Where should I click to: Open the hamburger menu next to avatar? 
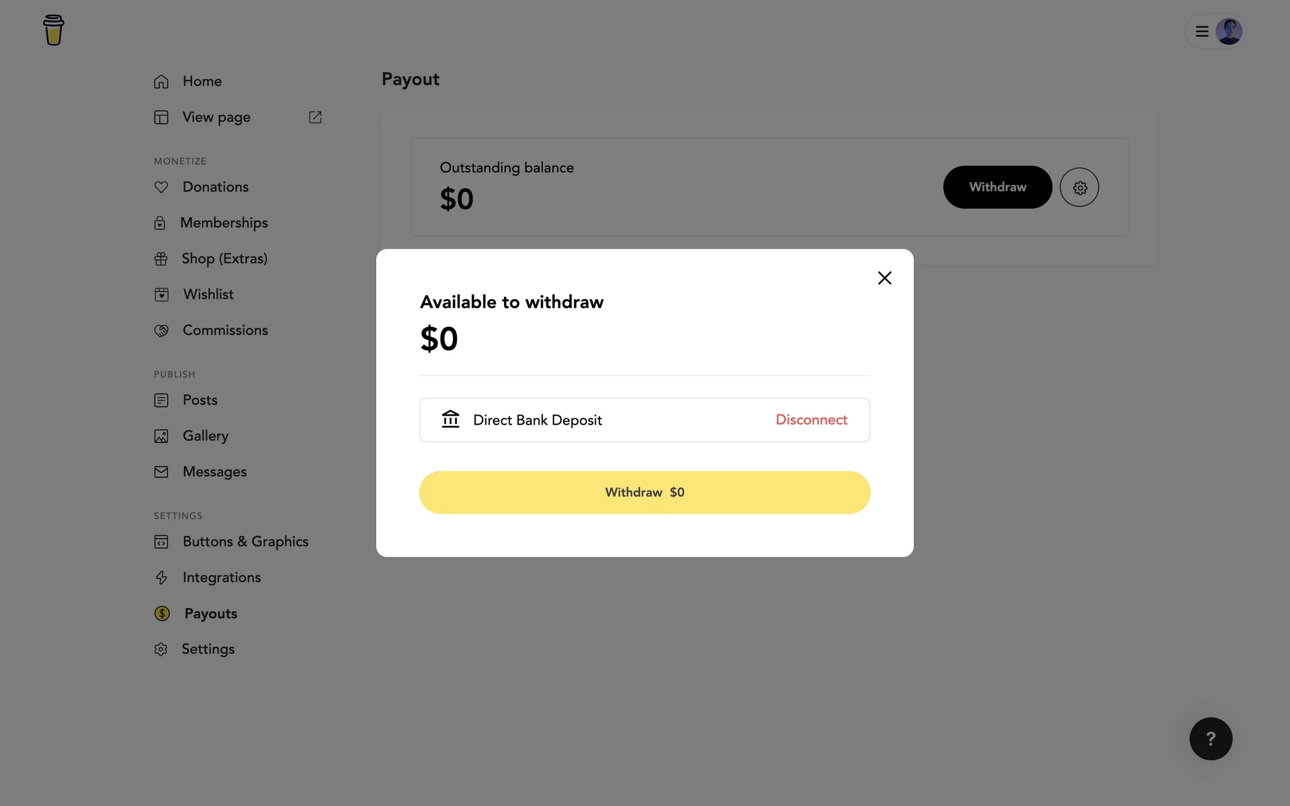click(1202, 32)
